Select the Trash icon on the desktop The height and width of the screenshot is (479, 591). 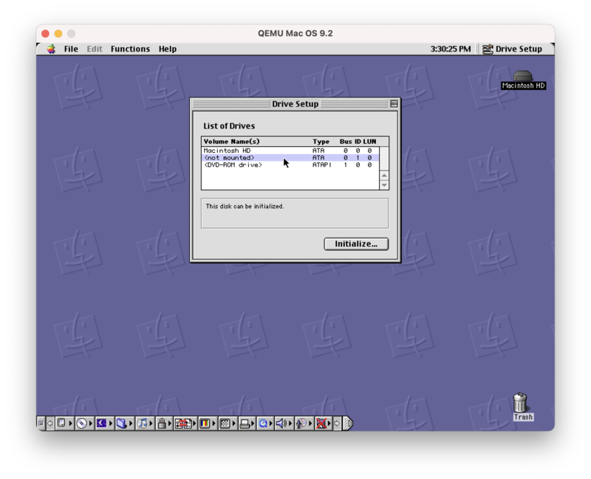(523, 406)
